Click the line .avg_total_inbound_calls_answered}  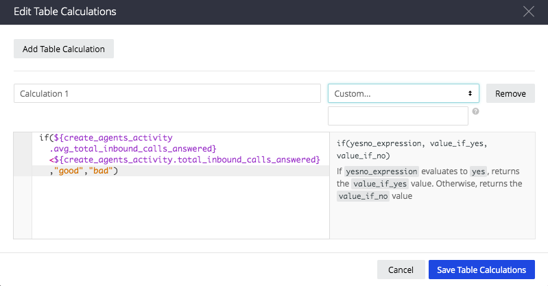click(133, 149)
